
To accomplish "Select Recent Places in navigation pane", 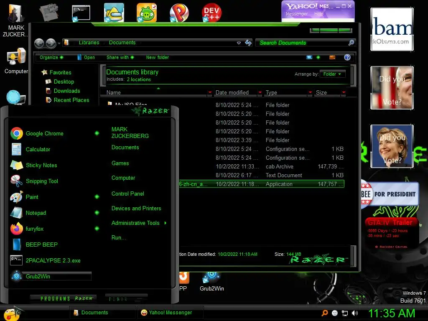I will (67, 100).
